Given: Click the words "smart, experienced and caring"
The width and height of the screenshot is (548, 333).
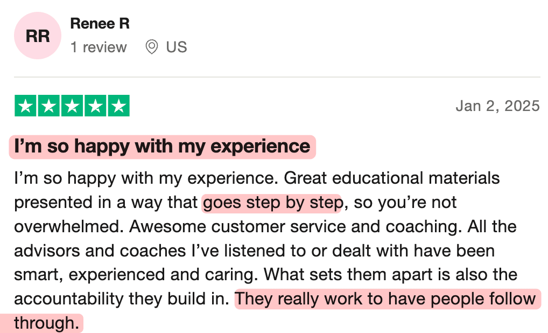Looking at the screenshot, I should [x=137, y=275].
